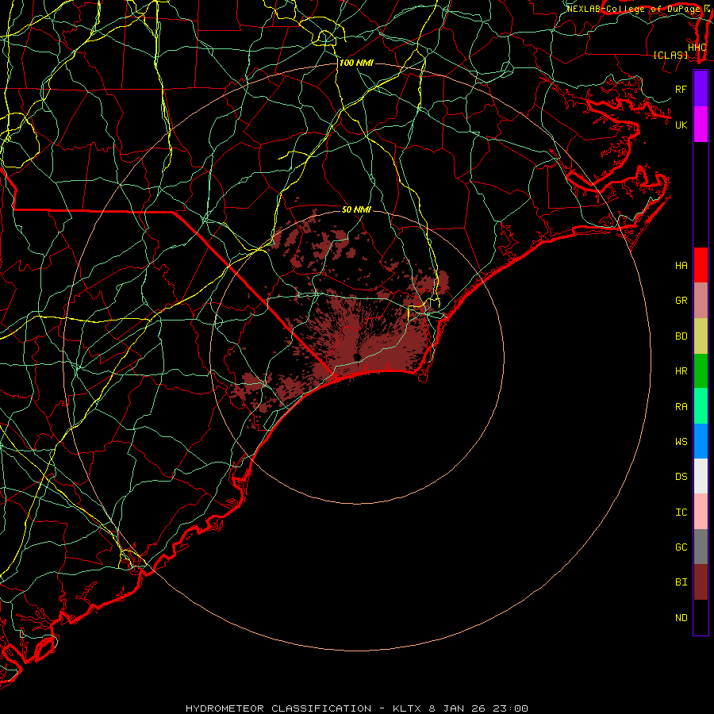Click the GR legend label
The height and width of the screenshot is (714, 714).
(x=681, y=301)
